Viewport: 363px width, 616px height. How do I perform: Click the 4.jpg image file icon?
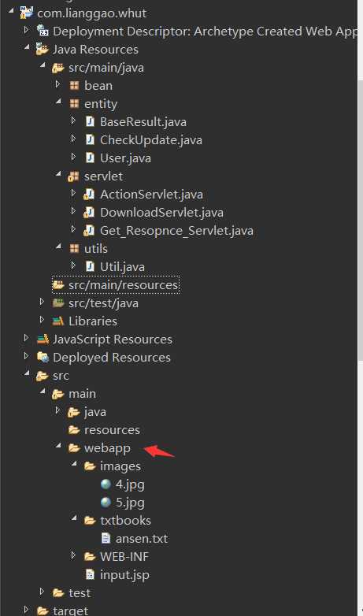point(106,484)
